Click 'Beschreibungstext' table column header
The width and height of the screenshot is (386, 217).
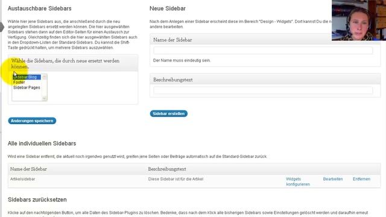pos(167,169)
